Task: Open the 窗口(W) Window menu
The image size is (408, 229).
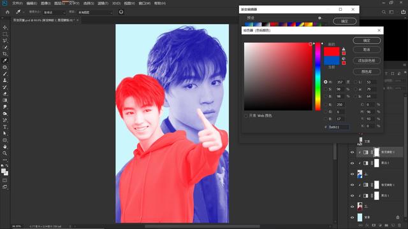Action: point(145,3)
